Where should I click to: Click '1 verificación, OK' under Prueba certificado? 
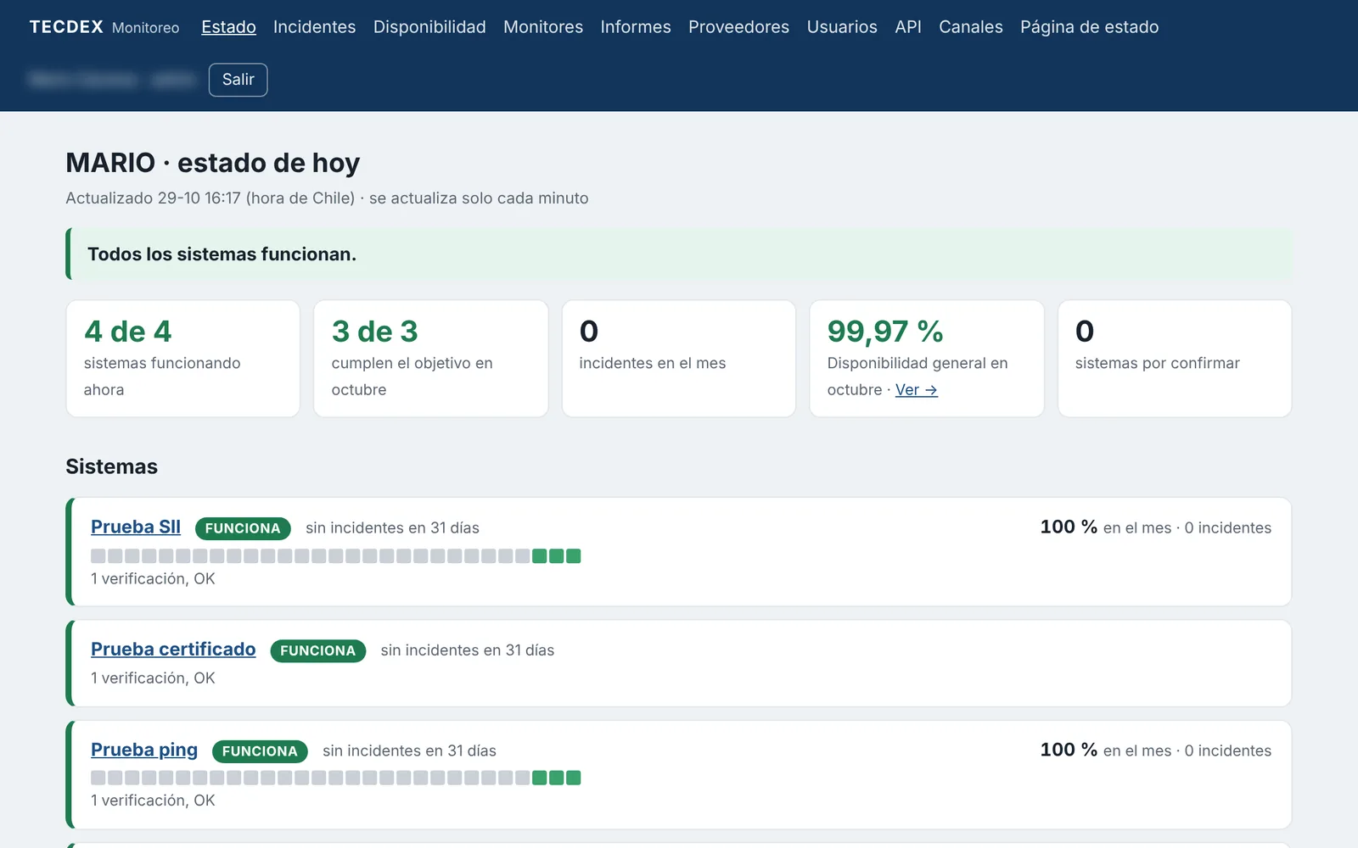153,678
